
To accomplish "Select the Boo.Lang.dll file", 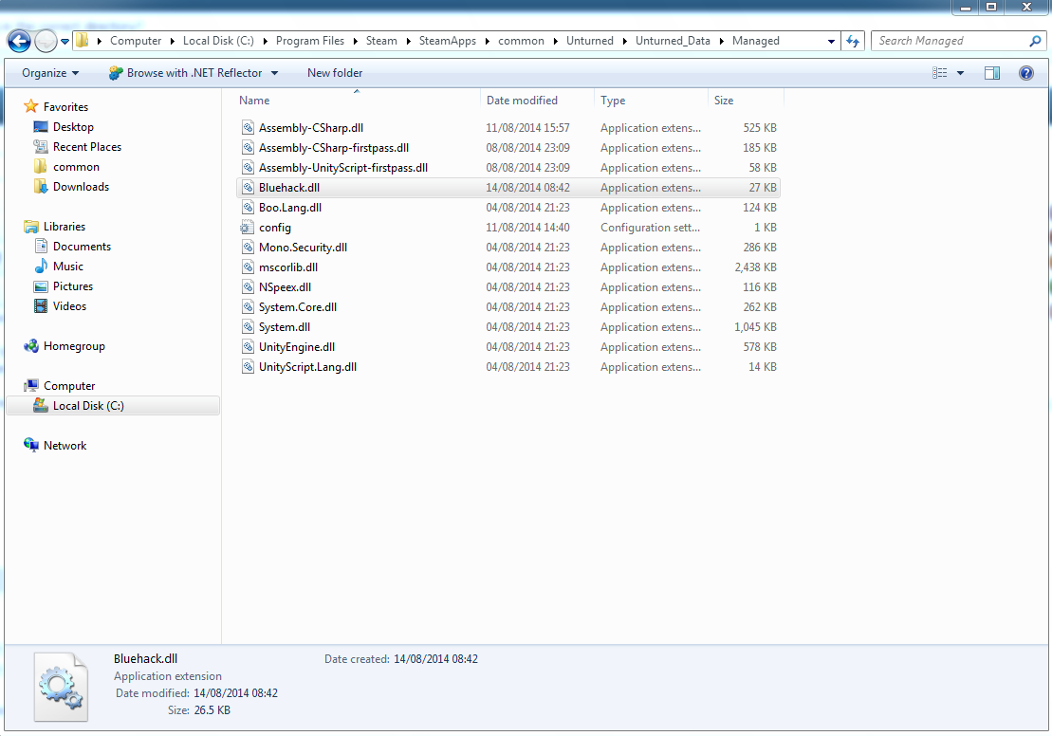I will (290, 208).
